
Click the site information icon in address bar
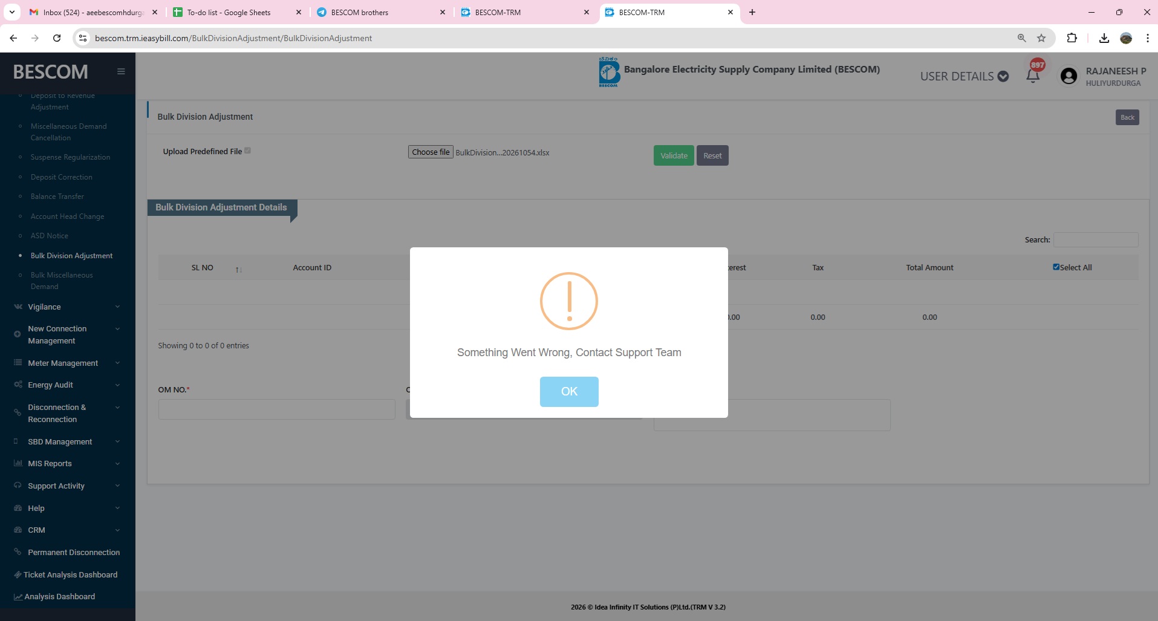(83, 38)
